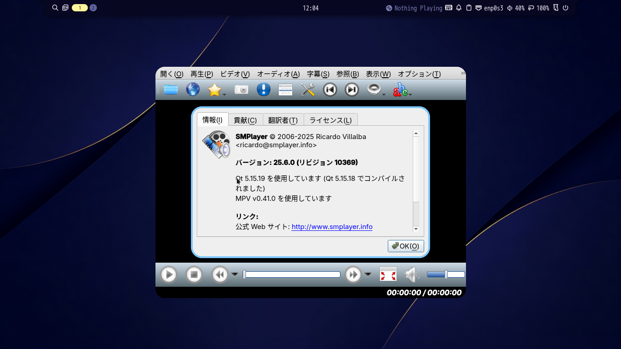Click the OK(O) button

pos(406,246)
